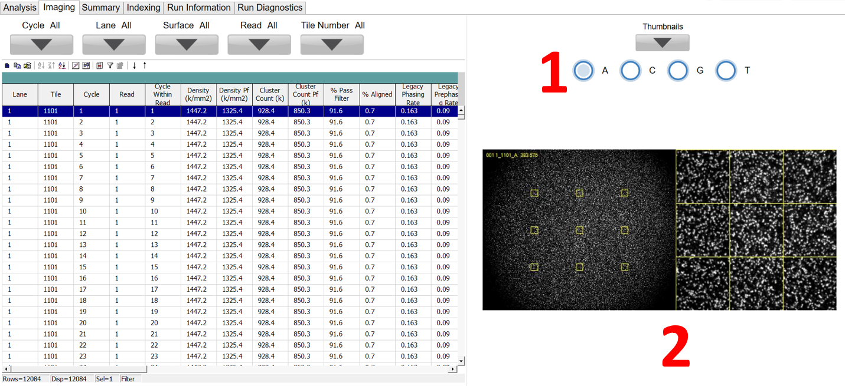845x386 pixels.
Task: Open the Thumbnails dropdown
Action: (x=662, y=42)
